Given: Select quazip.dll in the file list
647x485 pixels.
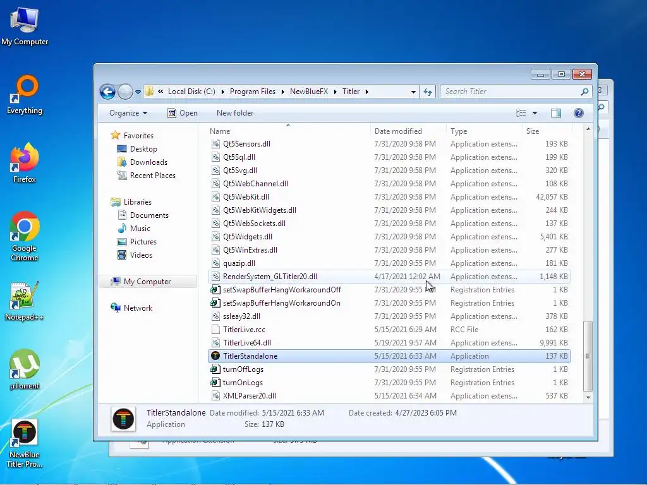Looking at the screenshot, I should [x=389, y=263].
